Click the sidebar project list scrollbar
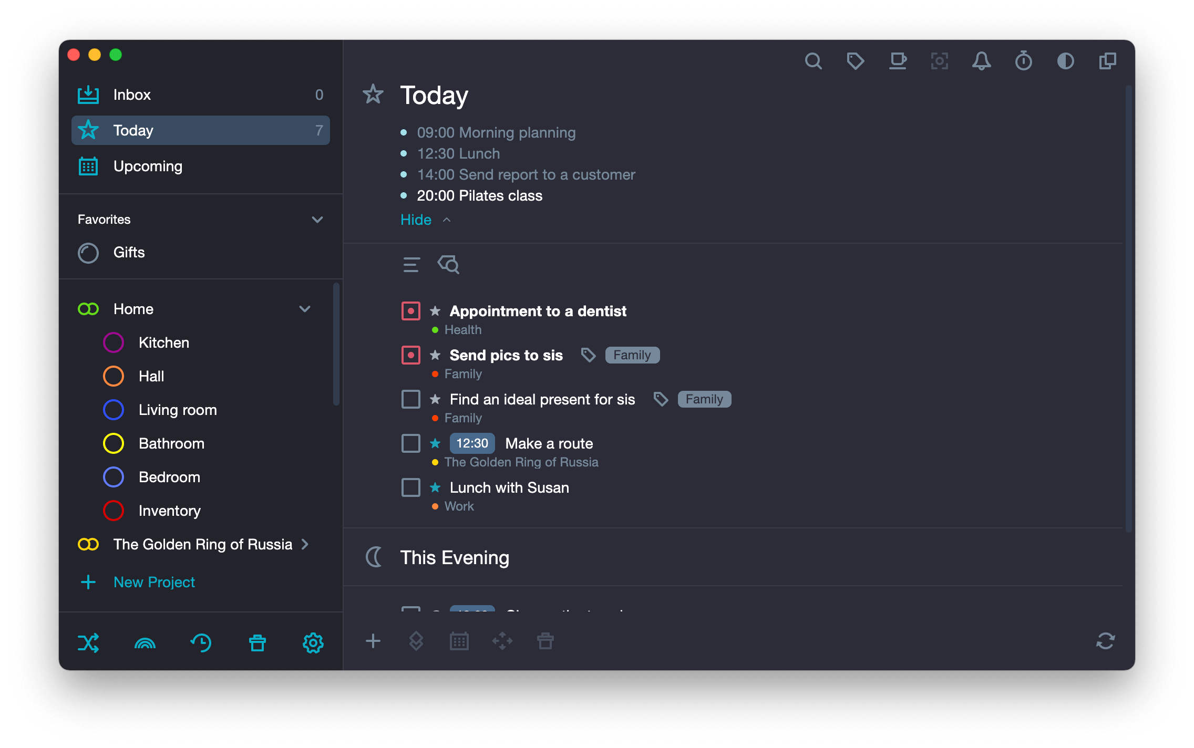Viewport: 1194px width, 748px height. [336, 344]
